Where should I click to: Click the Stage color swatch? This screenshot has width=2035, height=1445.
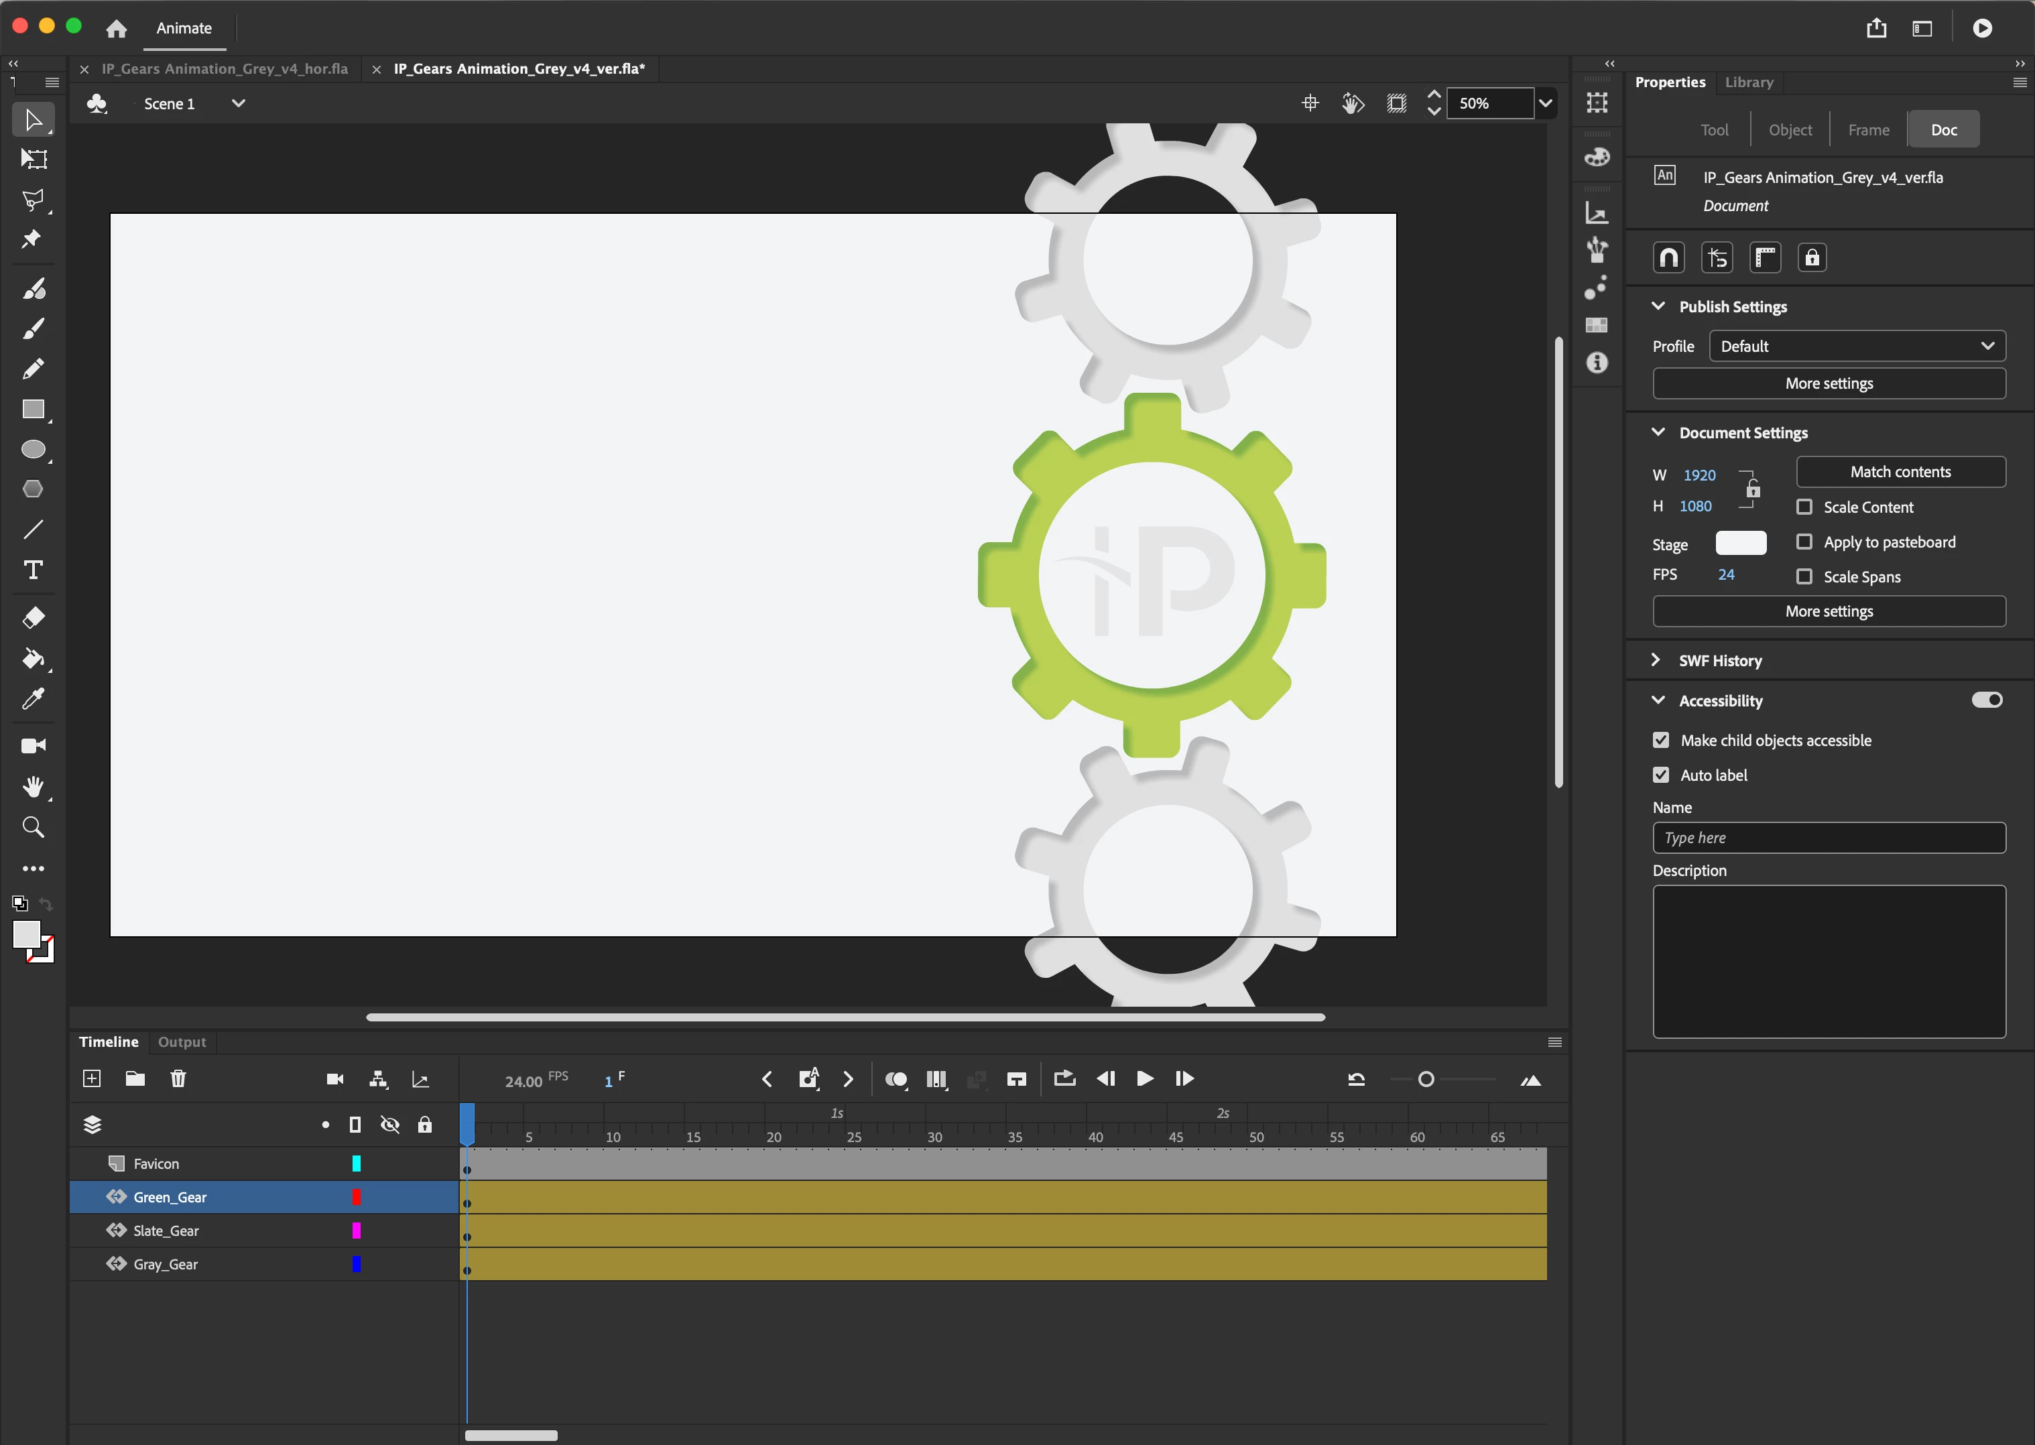(x=1741, y=543)
